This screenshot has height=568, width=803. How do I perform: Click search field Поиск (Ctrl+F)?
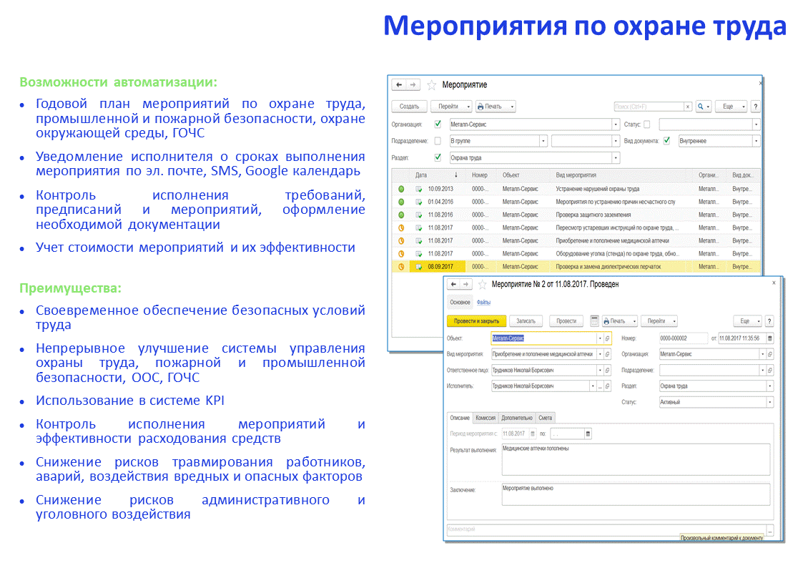(649, 107)
